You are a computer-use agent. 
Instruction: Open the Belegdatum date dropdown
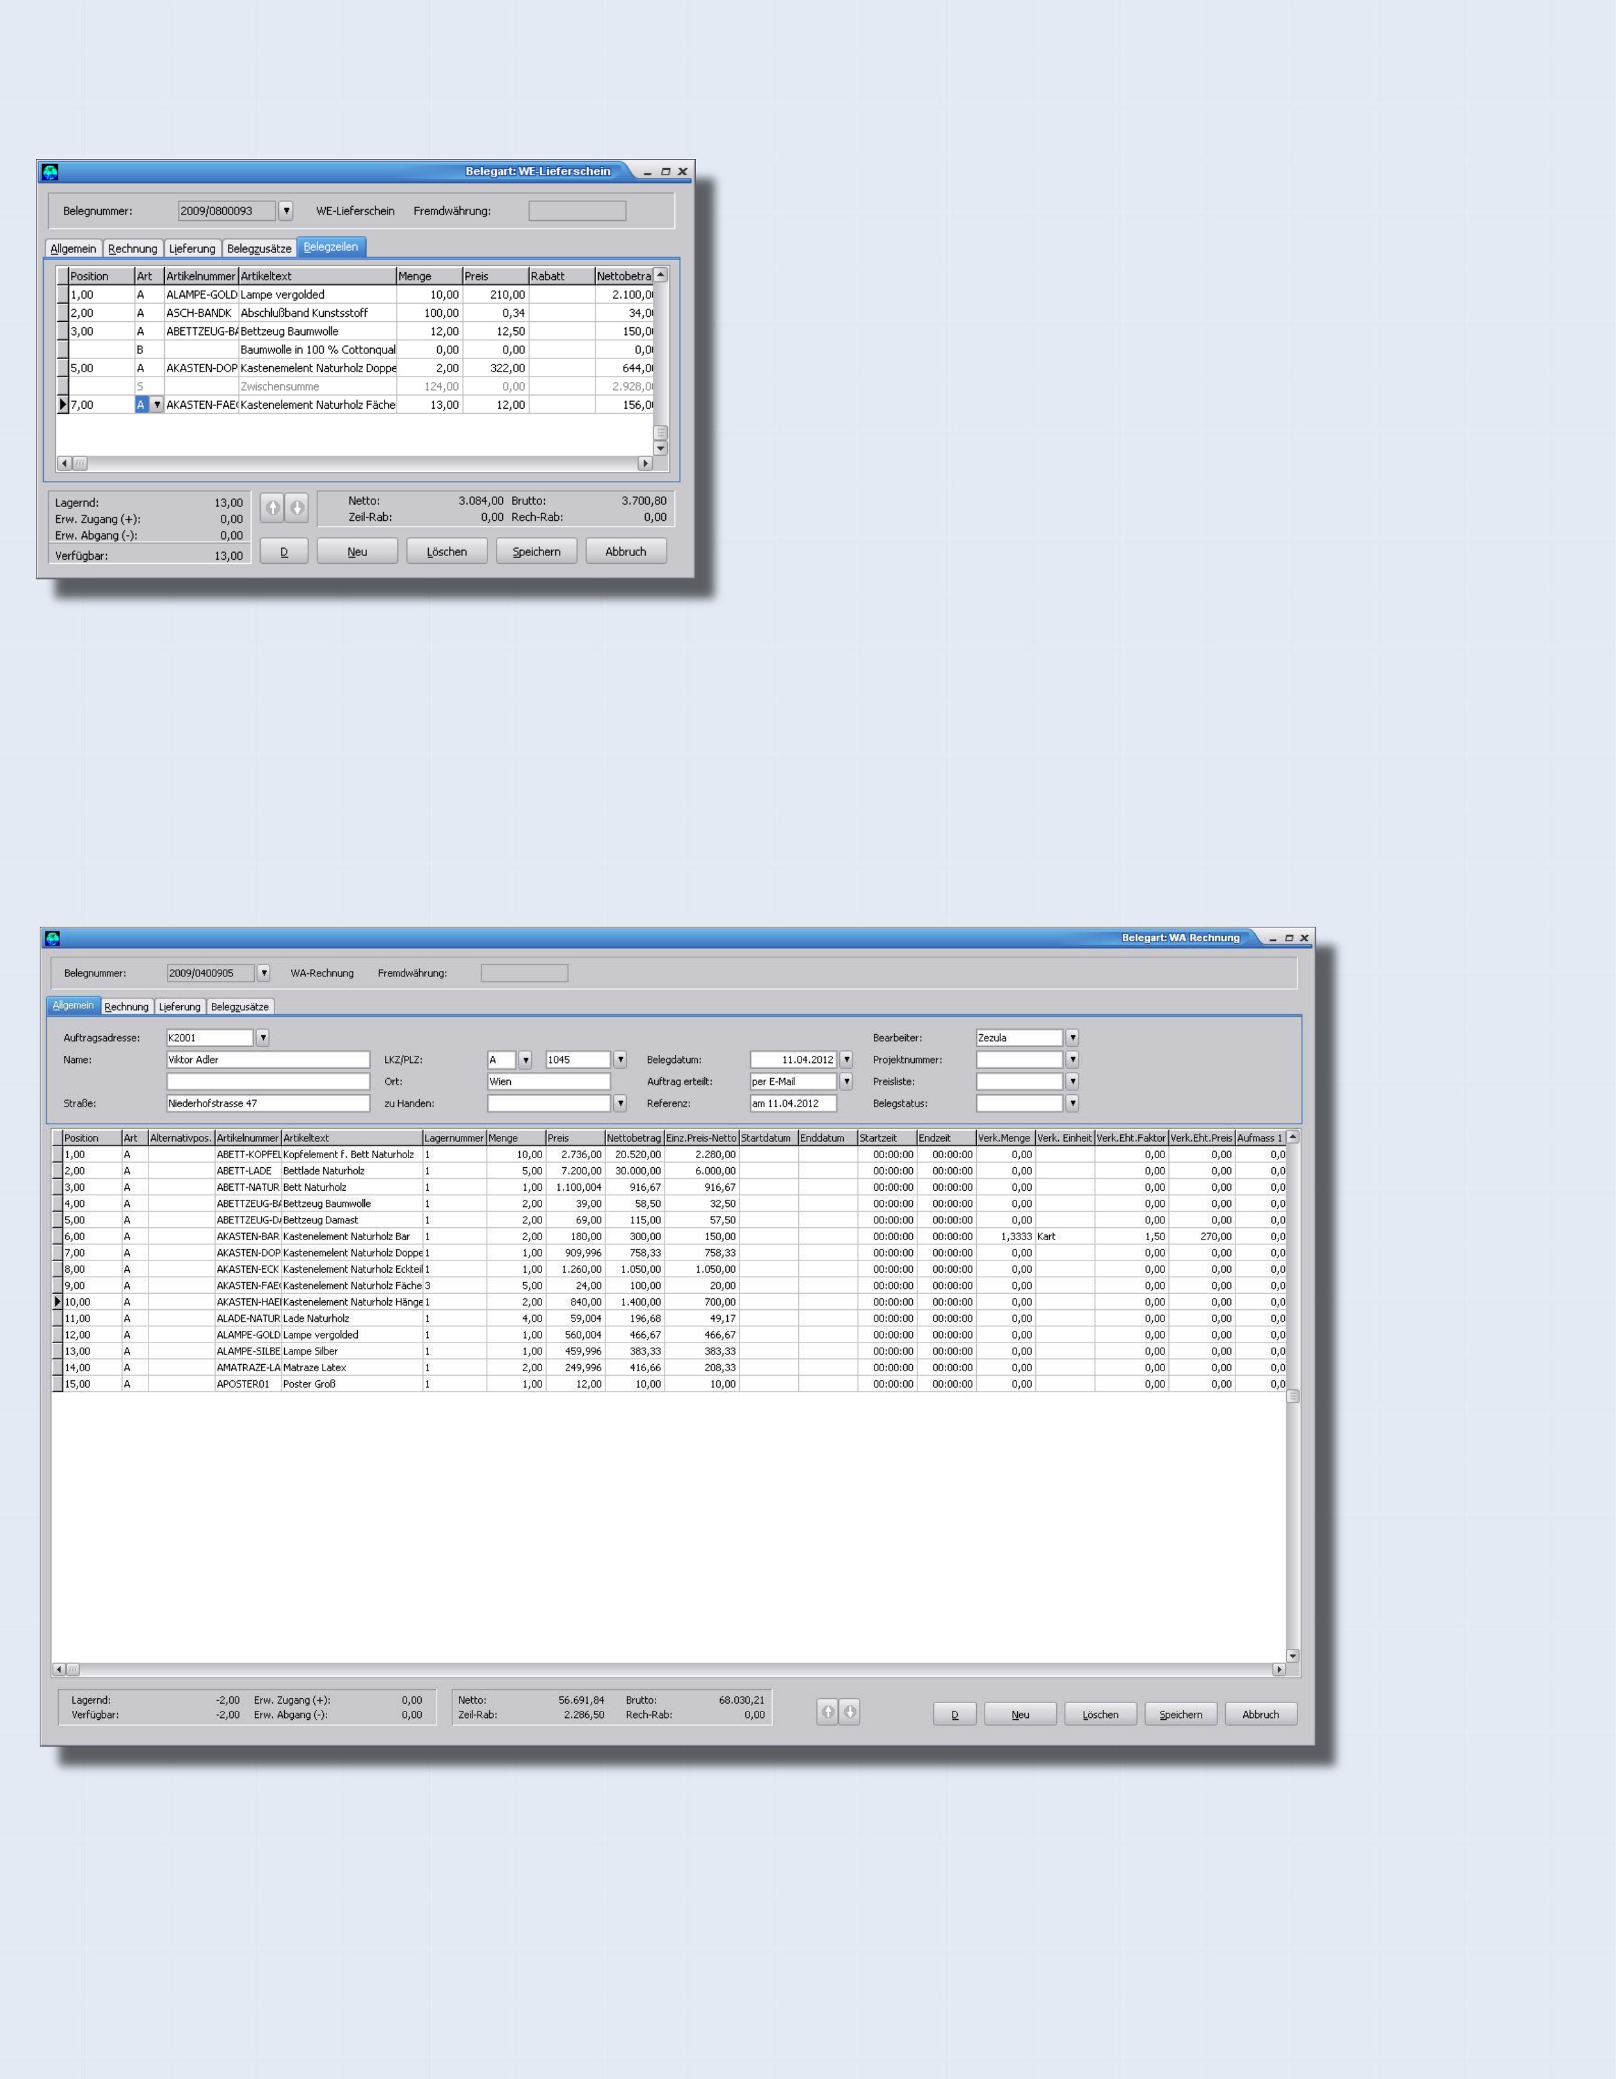pos(846,1060)
